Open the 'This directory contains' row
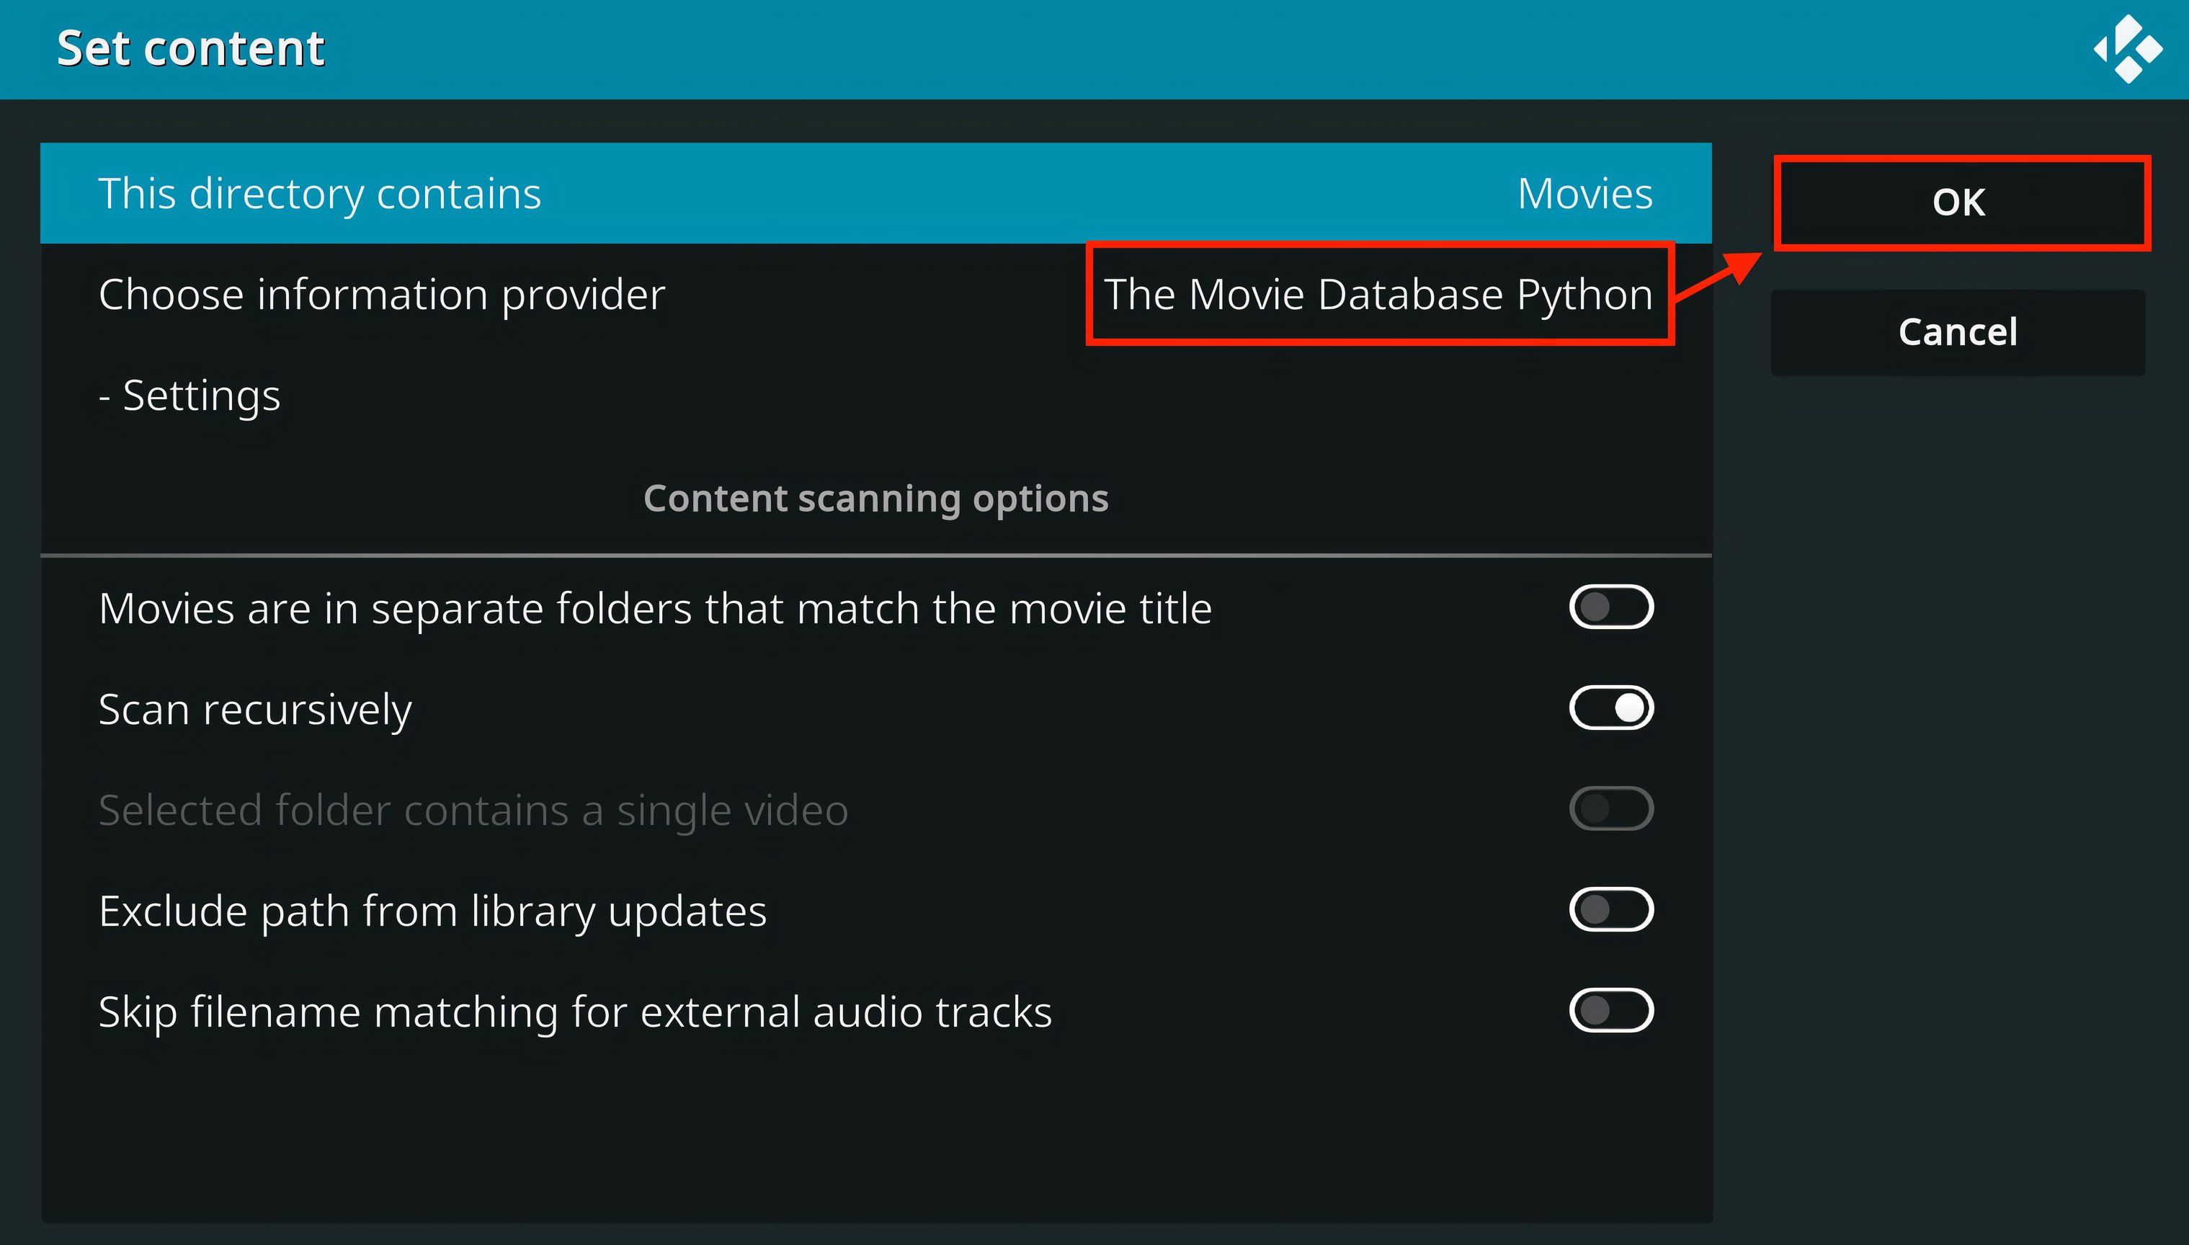2189x1245 pixels. pyautogui.click(x=320, y=193)
